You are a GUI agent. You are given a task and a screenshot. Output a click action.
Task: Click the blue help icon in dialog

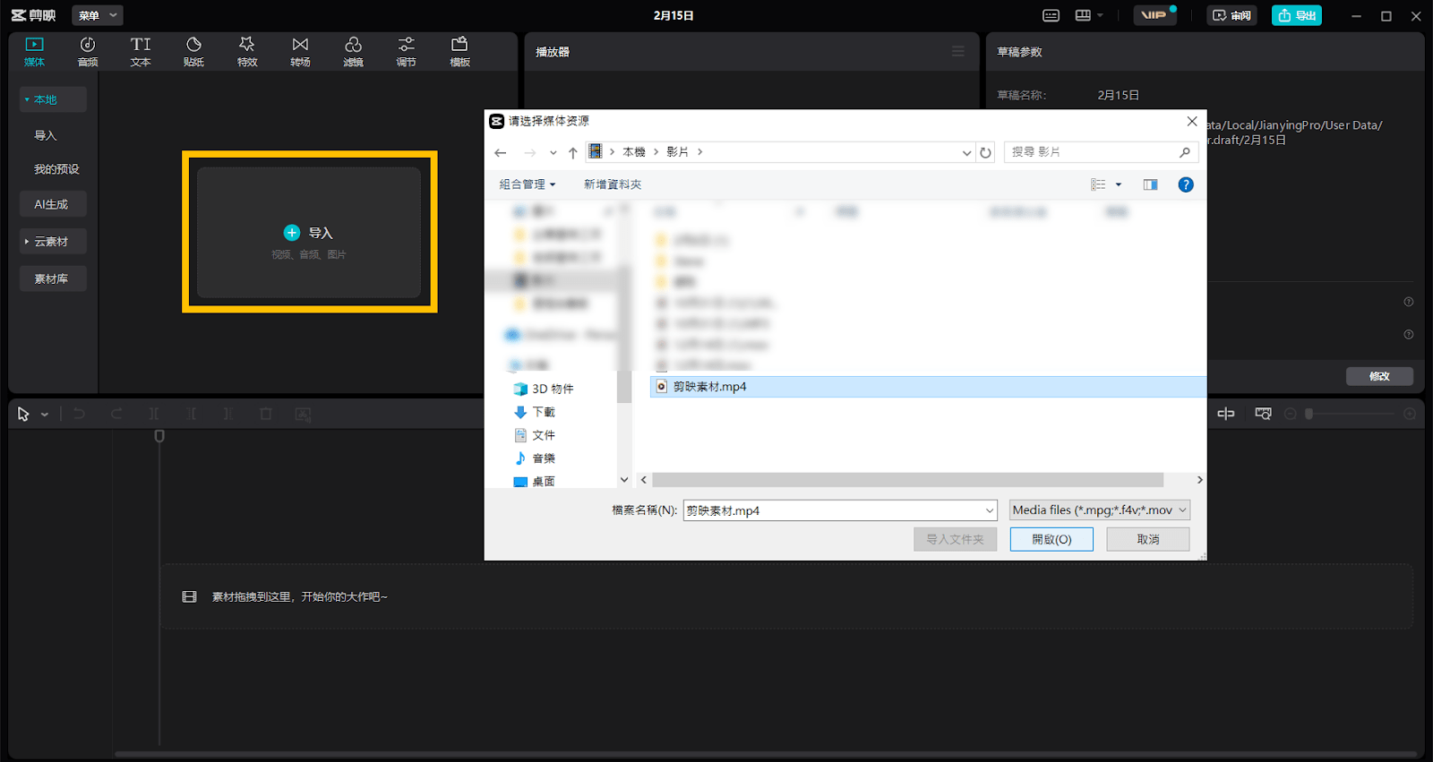point(1186,184)
